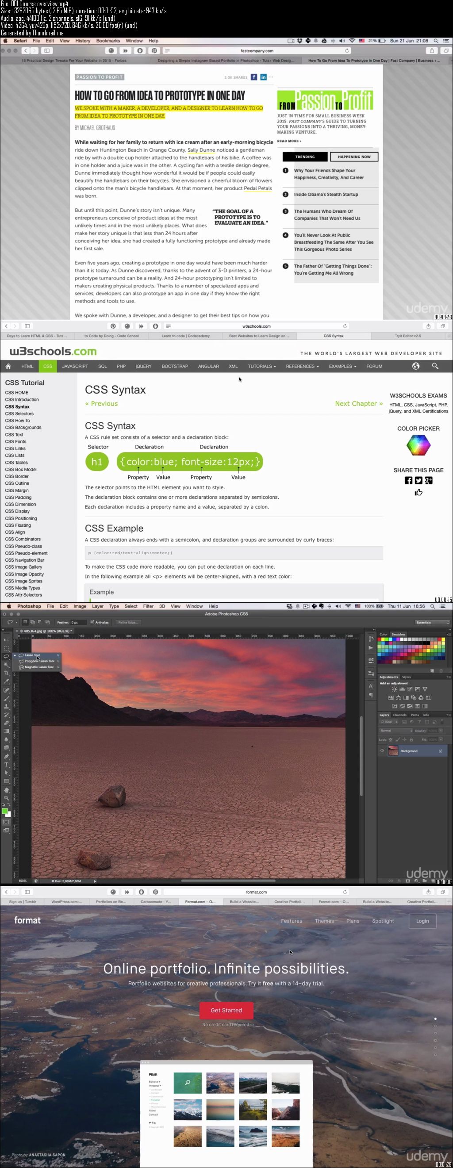
Task: Toggle Lock transparent pixels in Layers panel
Action: [x=391, y=739]
